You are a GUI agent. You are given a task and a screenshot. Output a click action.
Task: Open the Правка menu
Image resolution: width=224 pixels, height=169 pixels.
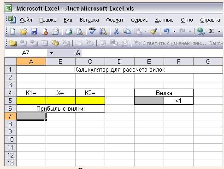pos(48,20)
